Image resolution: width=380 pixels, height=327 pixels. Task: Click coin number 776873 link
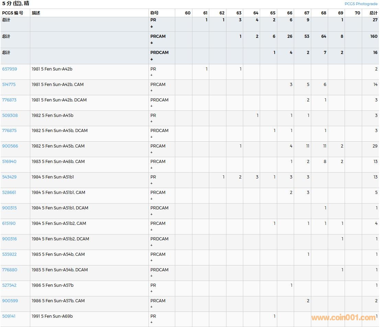pyautogui.click(x=9, y=100)
